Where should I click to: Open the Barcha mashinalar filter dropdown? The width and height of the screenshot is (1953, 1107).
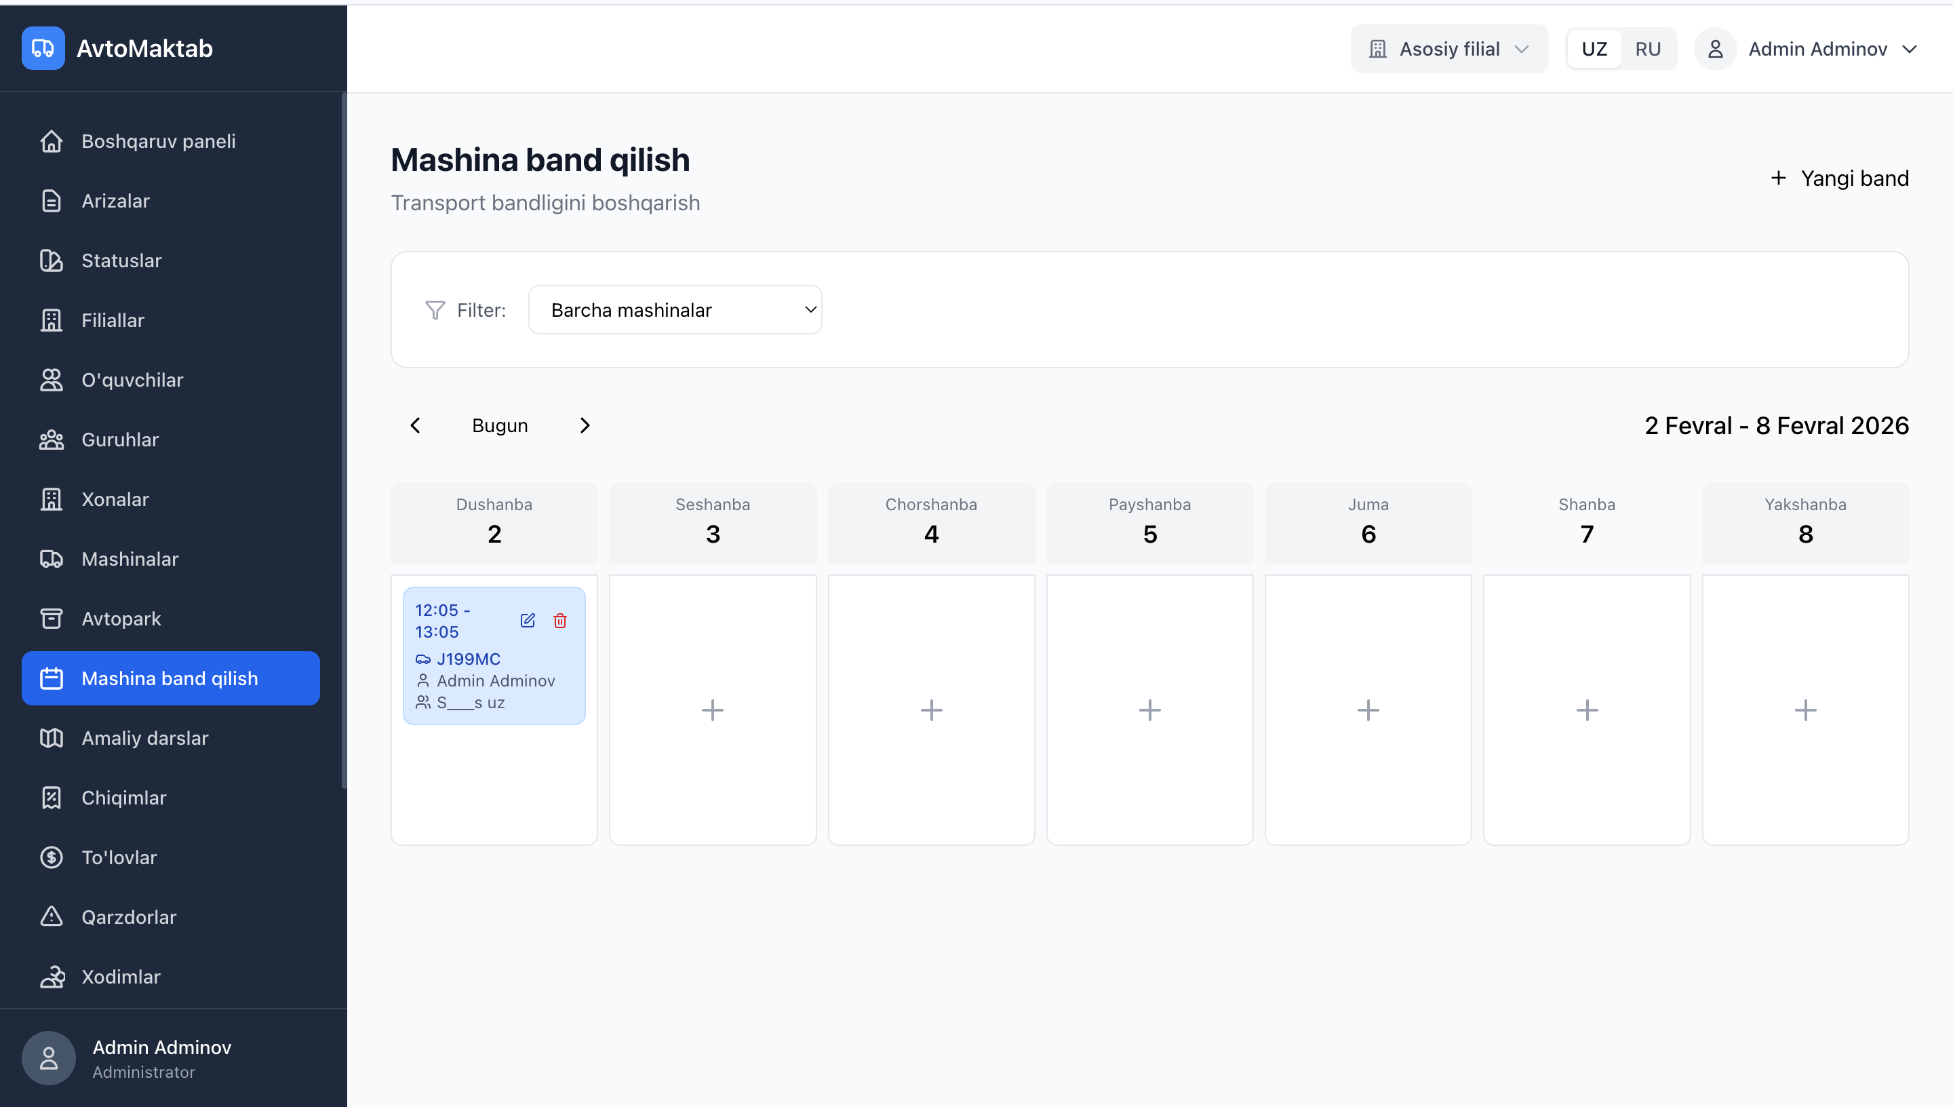pyautogui.click(x=675, y=310)
